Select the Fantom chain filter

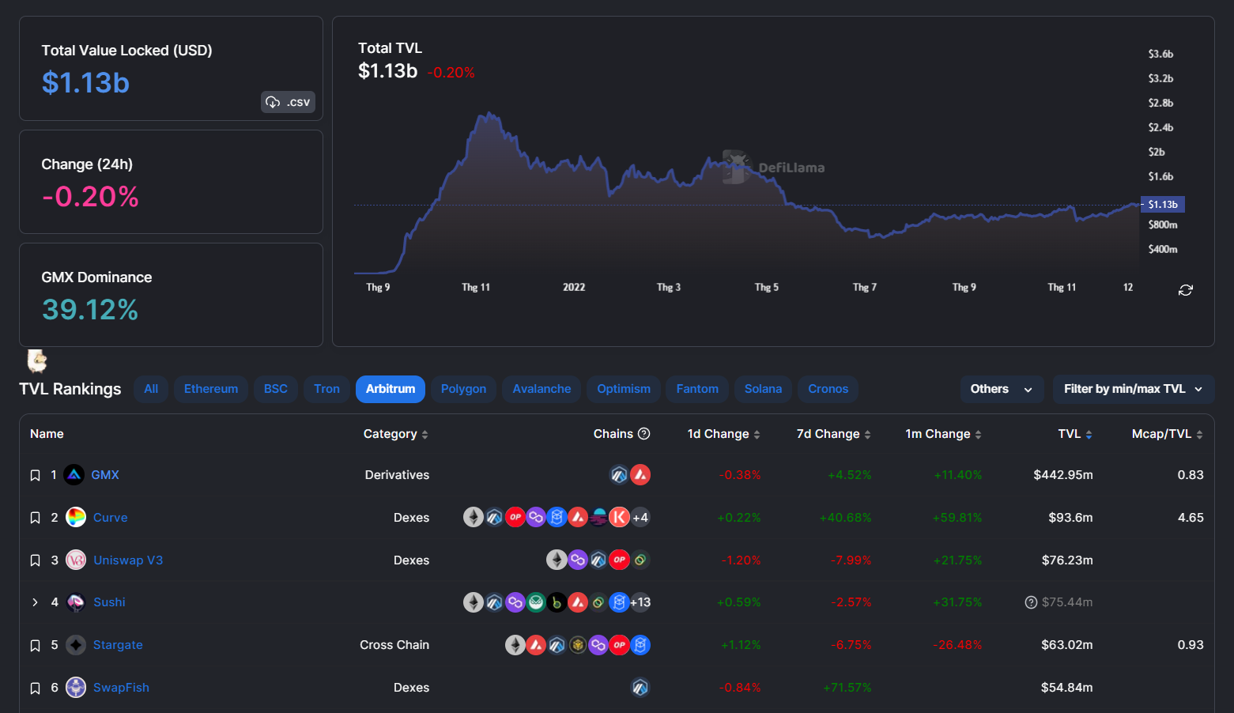click(x=697, y=389)
